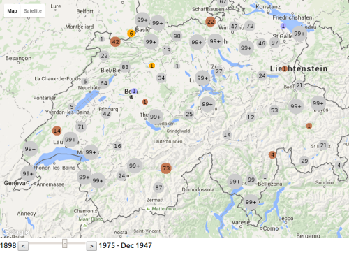
Task: Click the gray 21 cluster at Bad Ragaz
Action: pyautogui.click(x=299, y=85)
